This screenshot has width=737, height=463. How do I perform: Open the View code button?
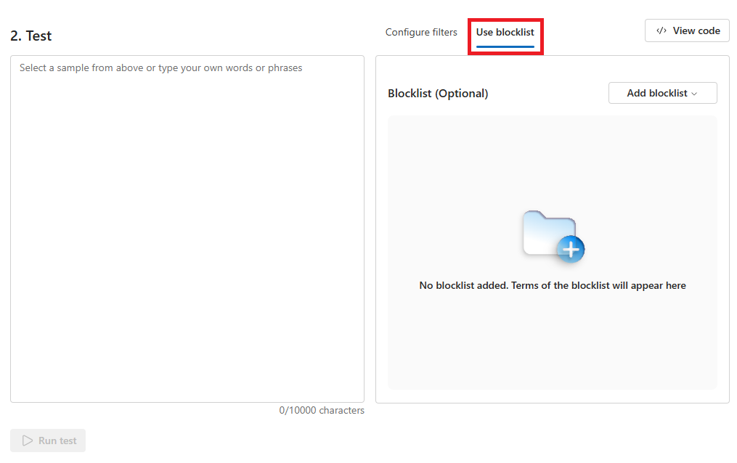pos(687,31)
